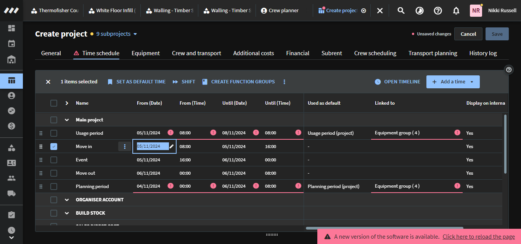
Task: Open the contact card icon in sidebar
Action: tap(11, 163)
